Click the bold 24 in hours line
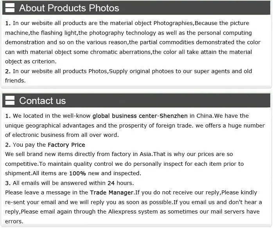 click(x=111, y=183)
